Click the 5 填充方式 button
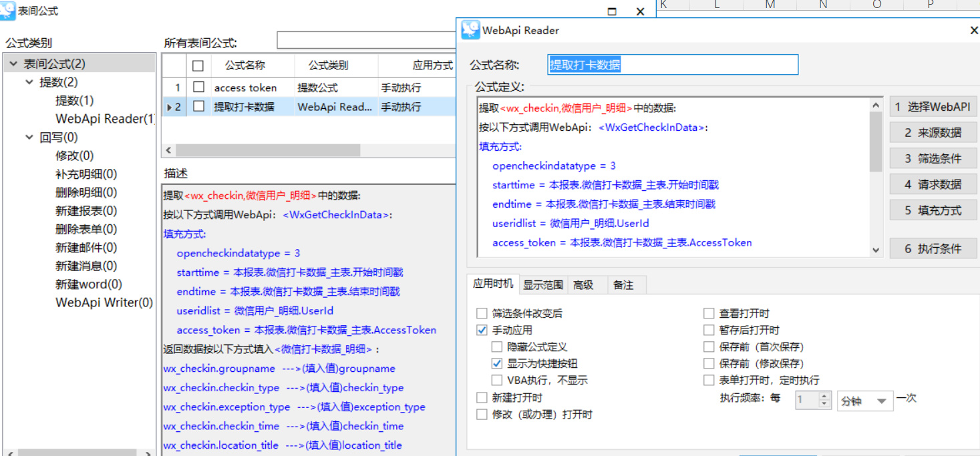980x456 pixels. 933,210
